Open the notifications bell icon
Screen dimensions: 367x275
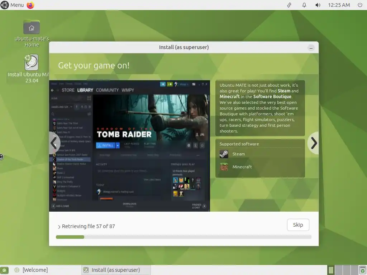[x=304, y=5]
